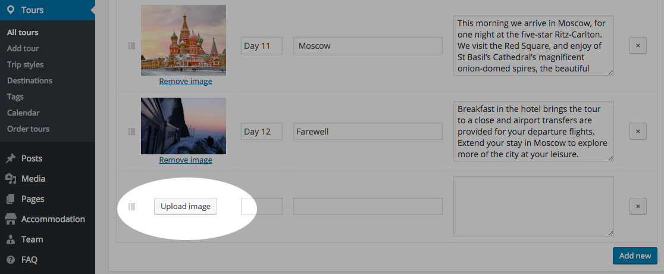664x274 pixels.
Task: Click the Add new button
Action: 635,256
